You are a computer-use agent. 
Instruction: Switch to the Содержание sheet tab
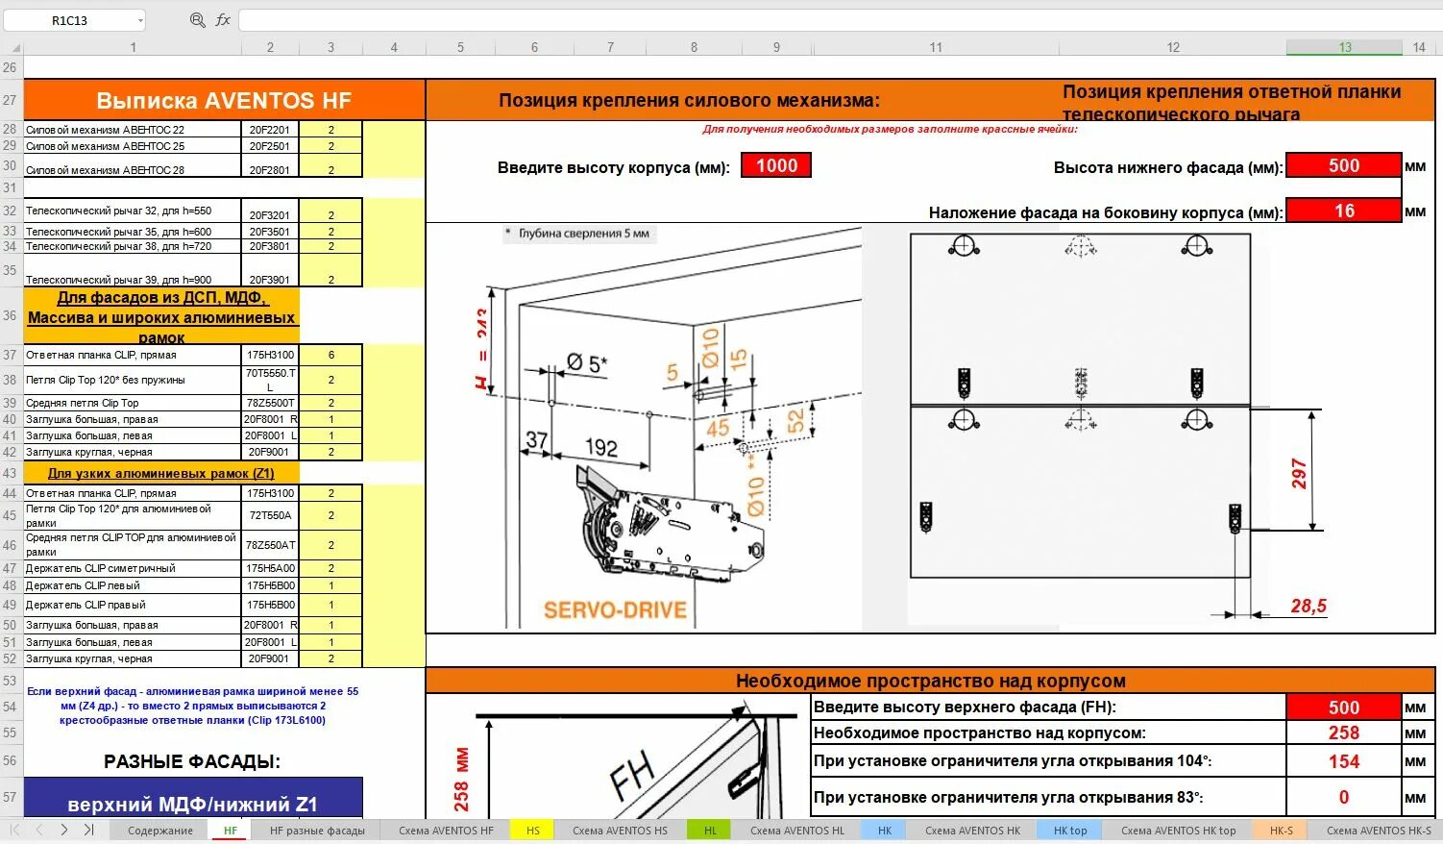[160, 831]
